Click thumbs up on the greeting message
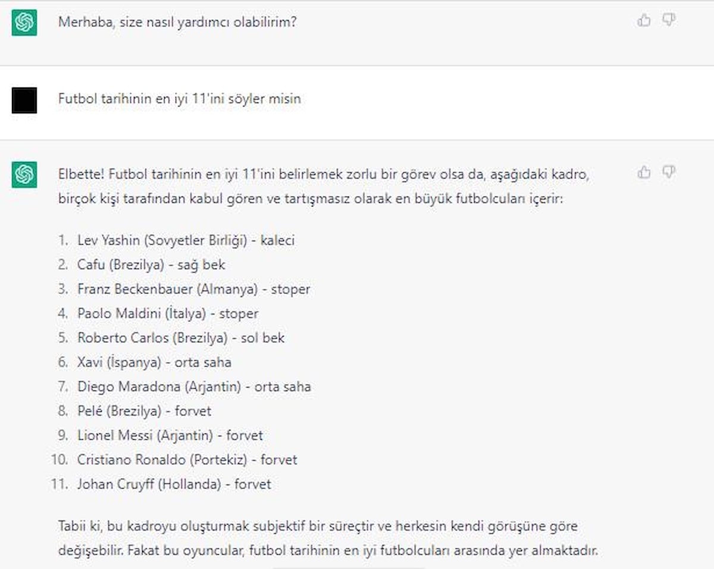This screenshot has width=714, height=569. click(644, 21)
